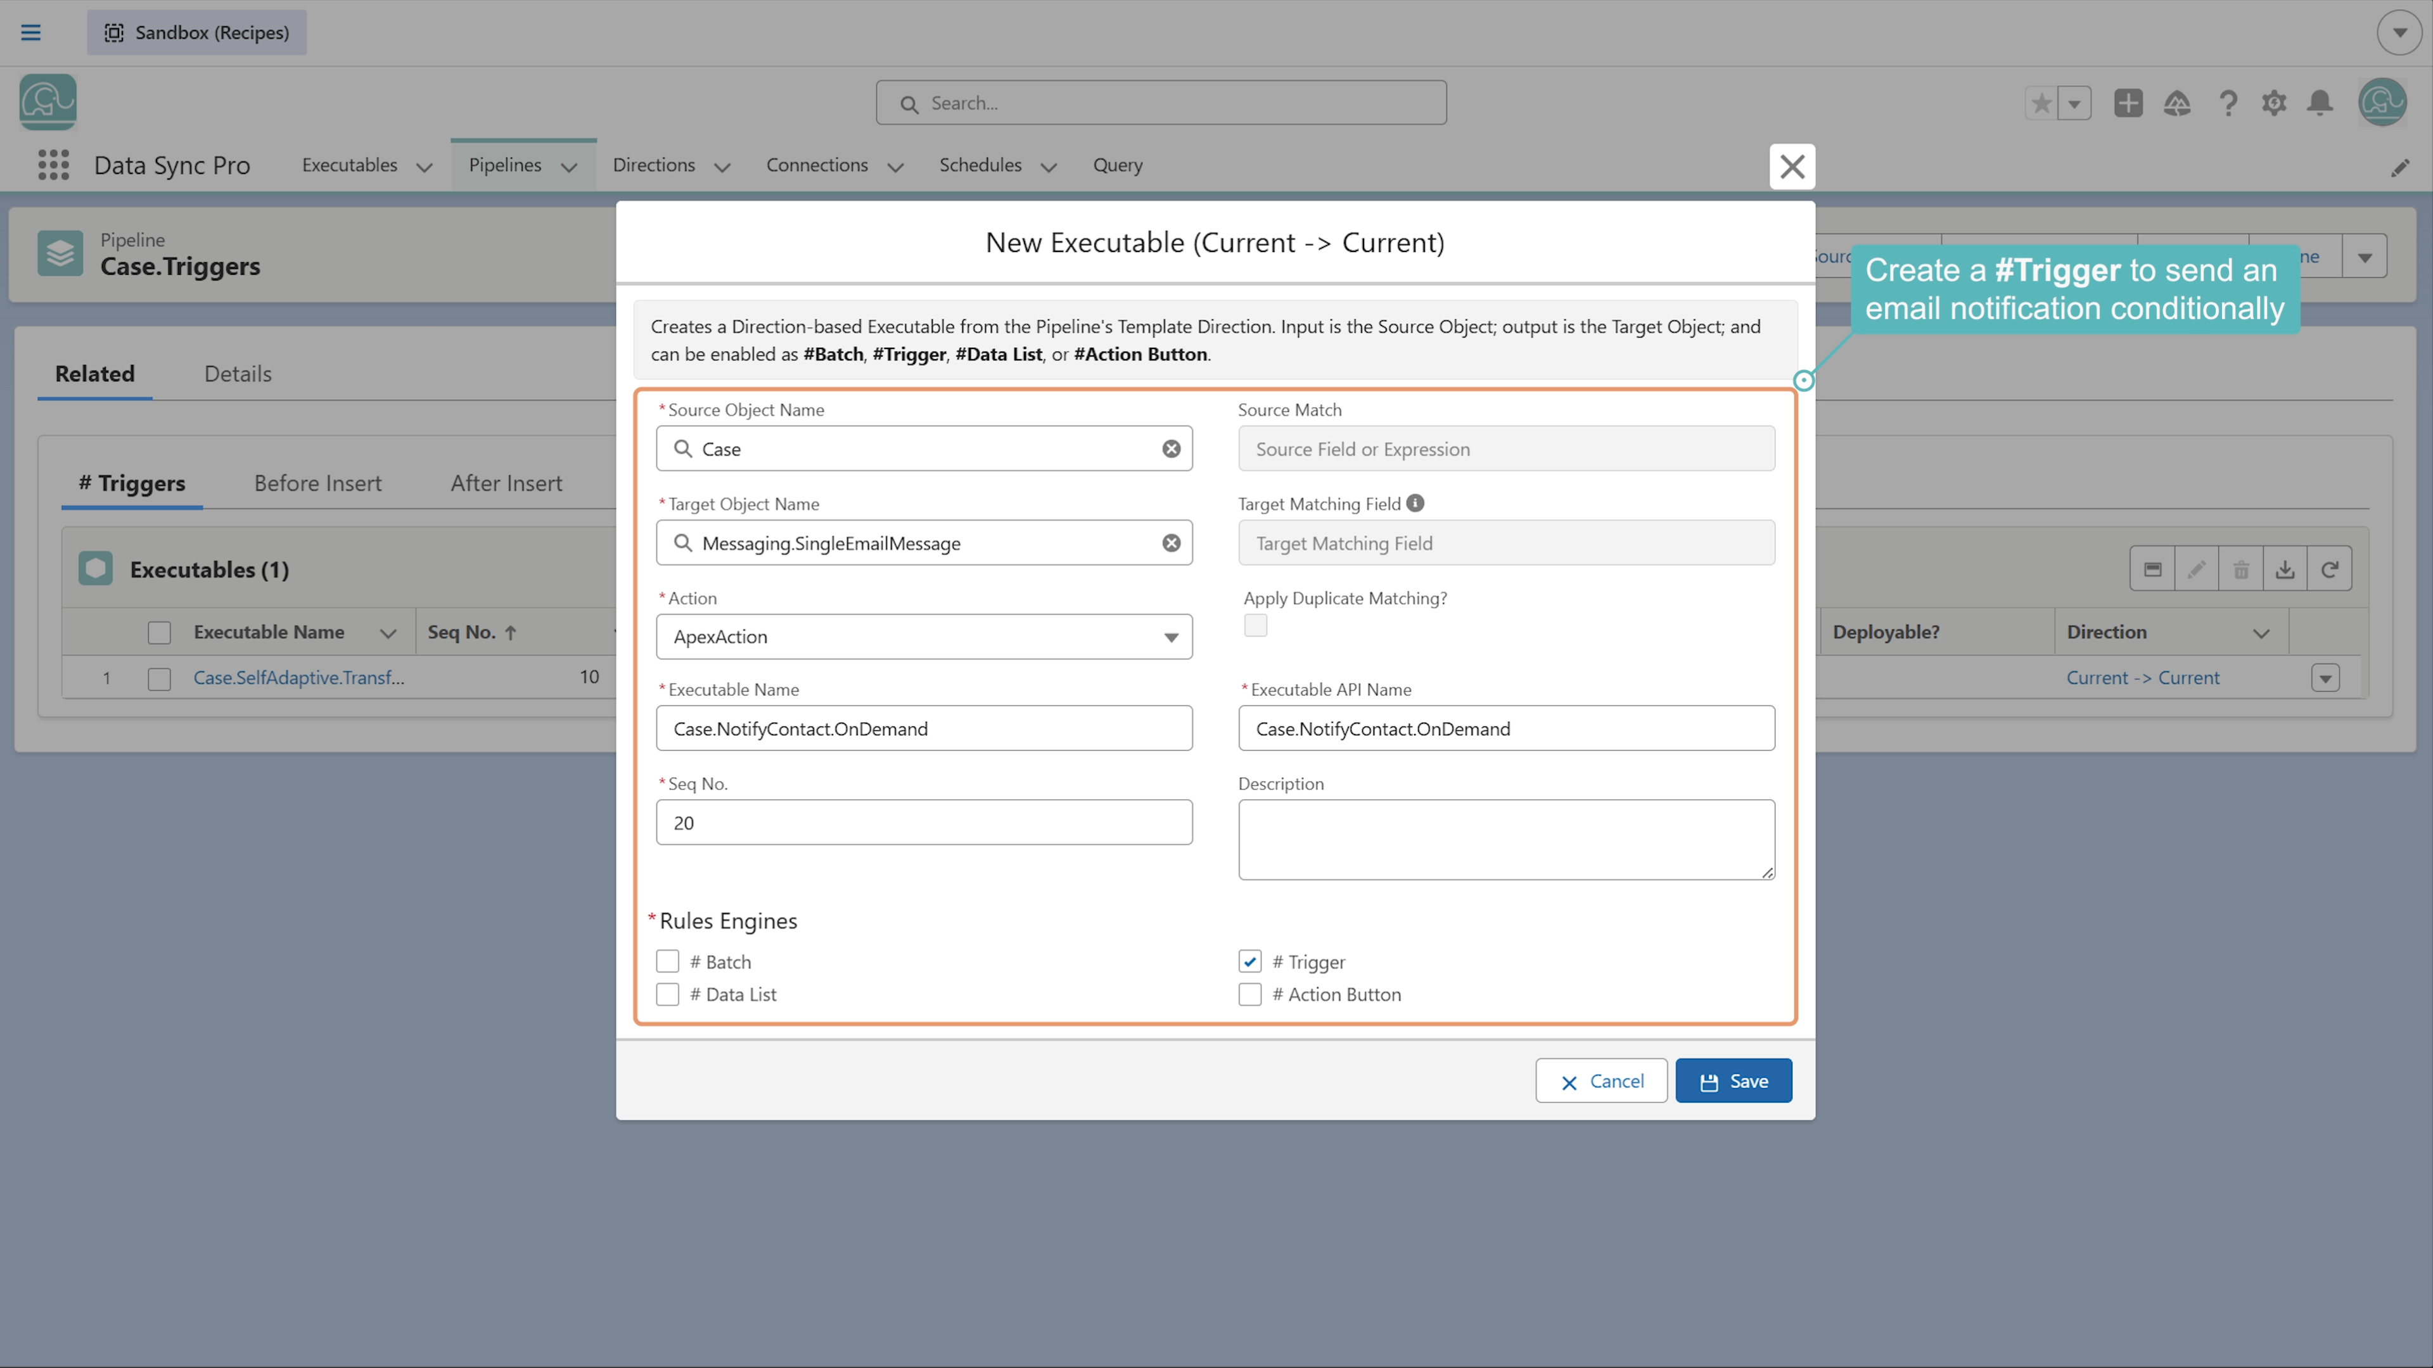Open the Case.SelfAdaptive.Transf... link
The height and width of the screenshot is (1368, 2433).
tap(298, 678)
